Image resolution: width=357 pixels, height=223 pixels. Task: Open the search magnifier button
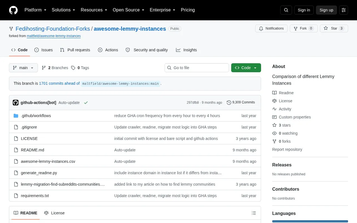click(286, 10)
